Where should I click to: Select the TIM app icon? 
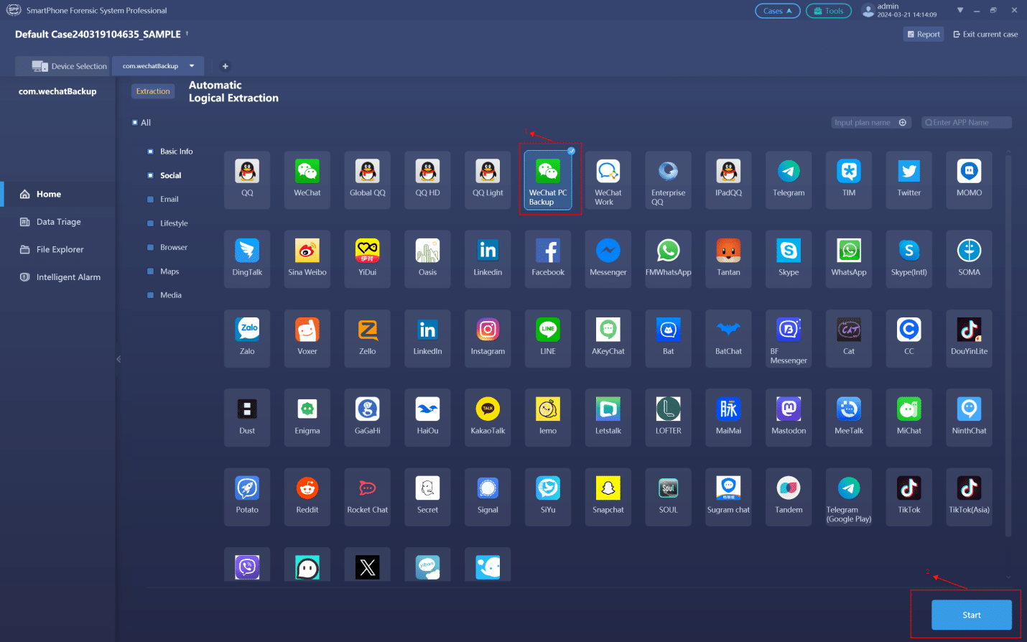[x=849, y=180]
